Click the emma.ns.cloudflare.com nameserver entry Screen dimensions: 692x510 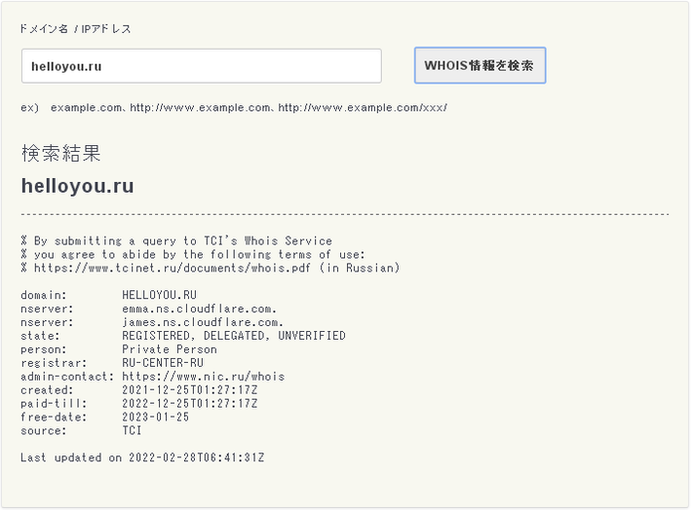point(199,309)
